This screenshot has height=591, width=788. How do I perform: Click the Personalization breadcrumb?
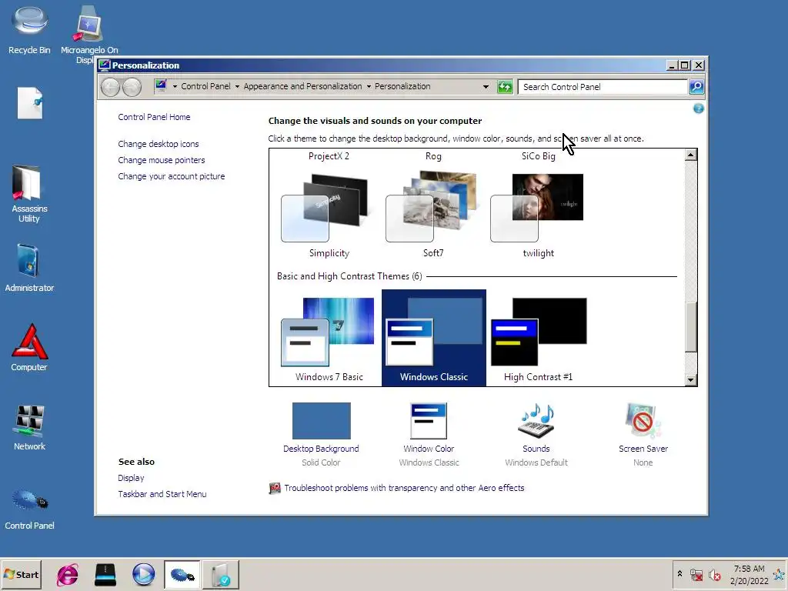(x=402, y=86)
